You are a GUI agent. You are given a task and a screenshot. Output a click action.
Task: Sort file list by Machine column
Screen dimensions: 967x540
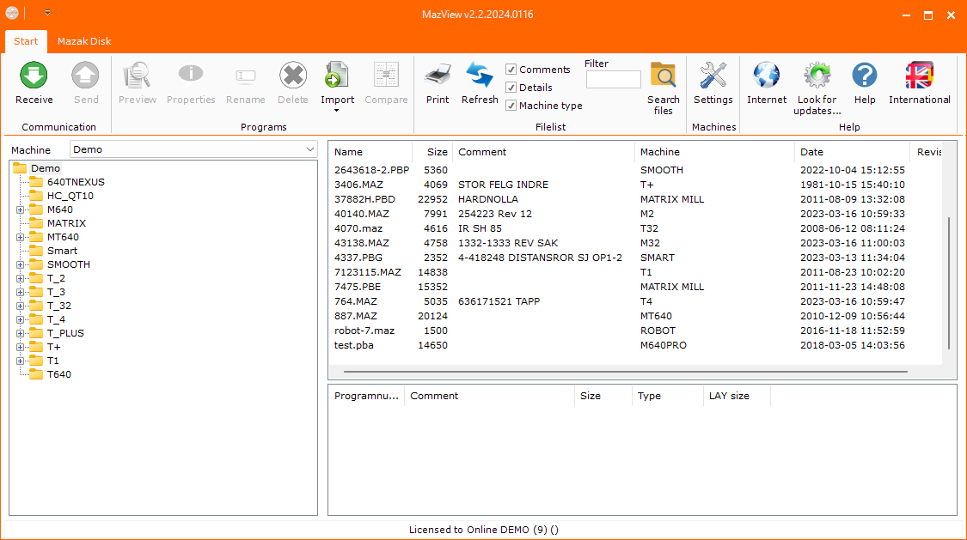[x=714, y=152]
